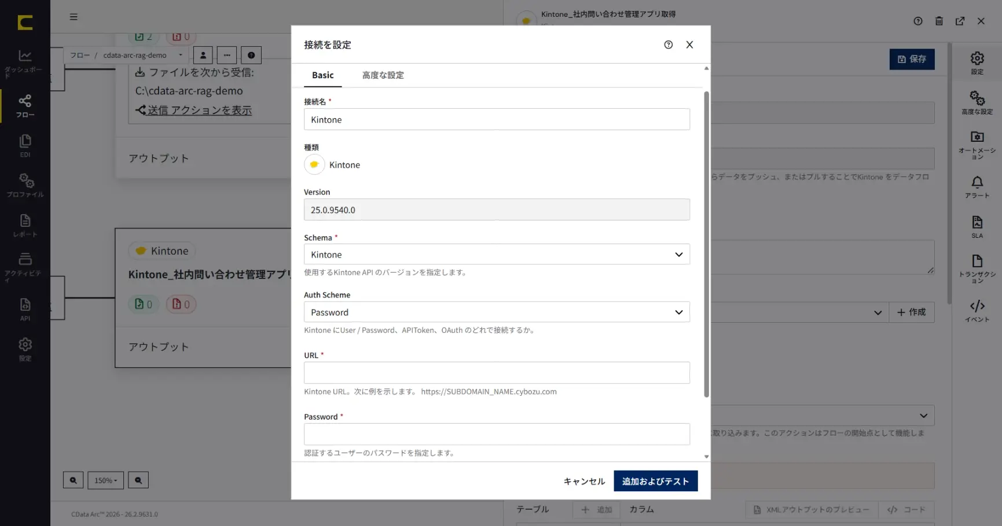Screen dimensions: 1002x526
Task: Switch to the 高度な設定 tab in dialog
Action: pos(383,75)
